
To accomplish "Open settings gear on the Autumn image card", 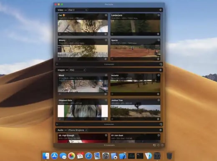I will pos(158,94).
